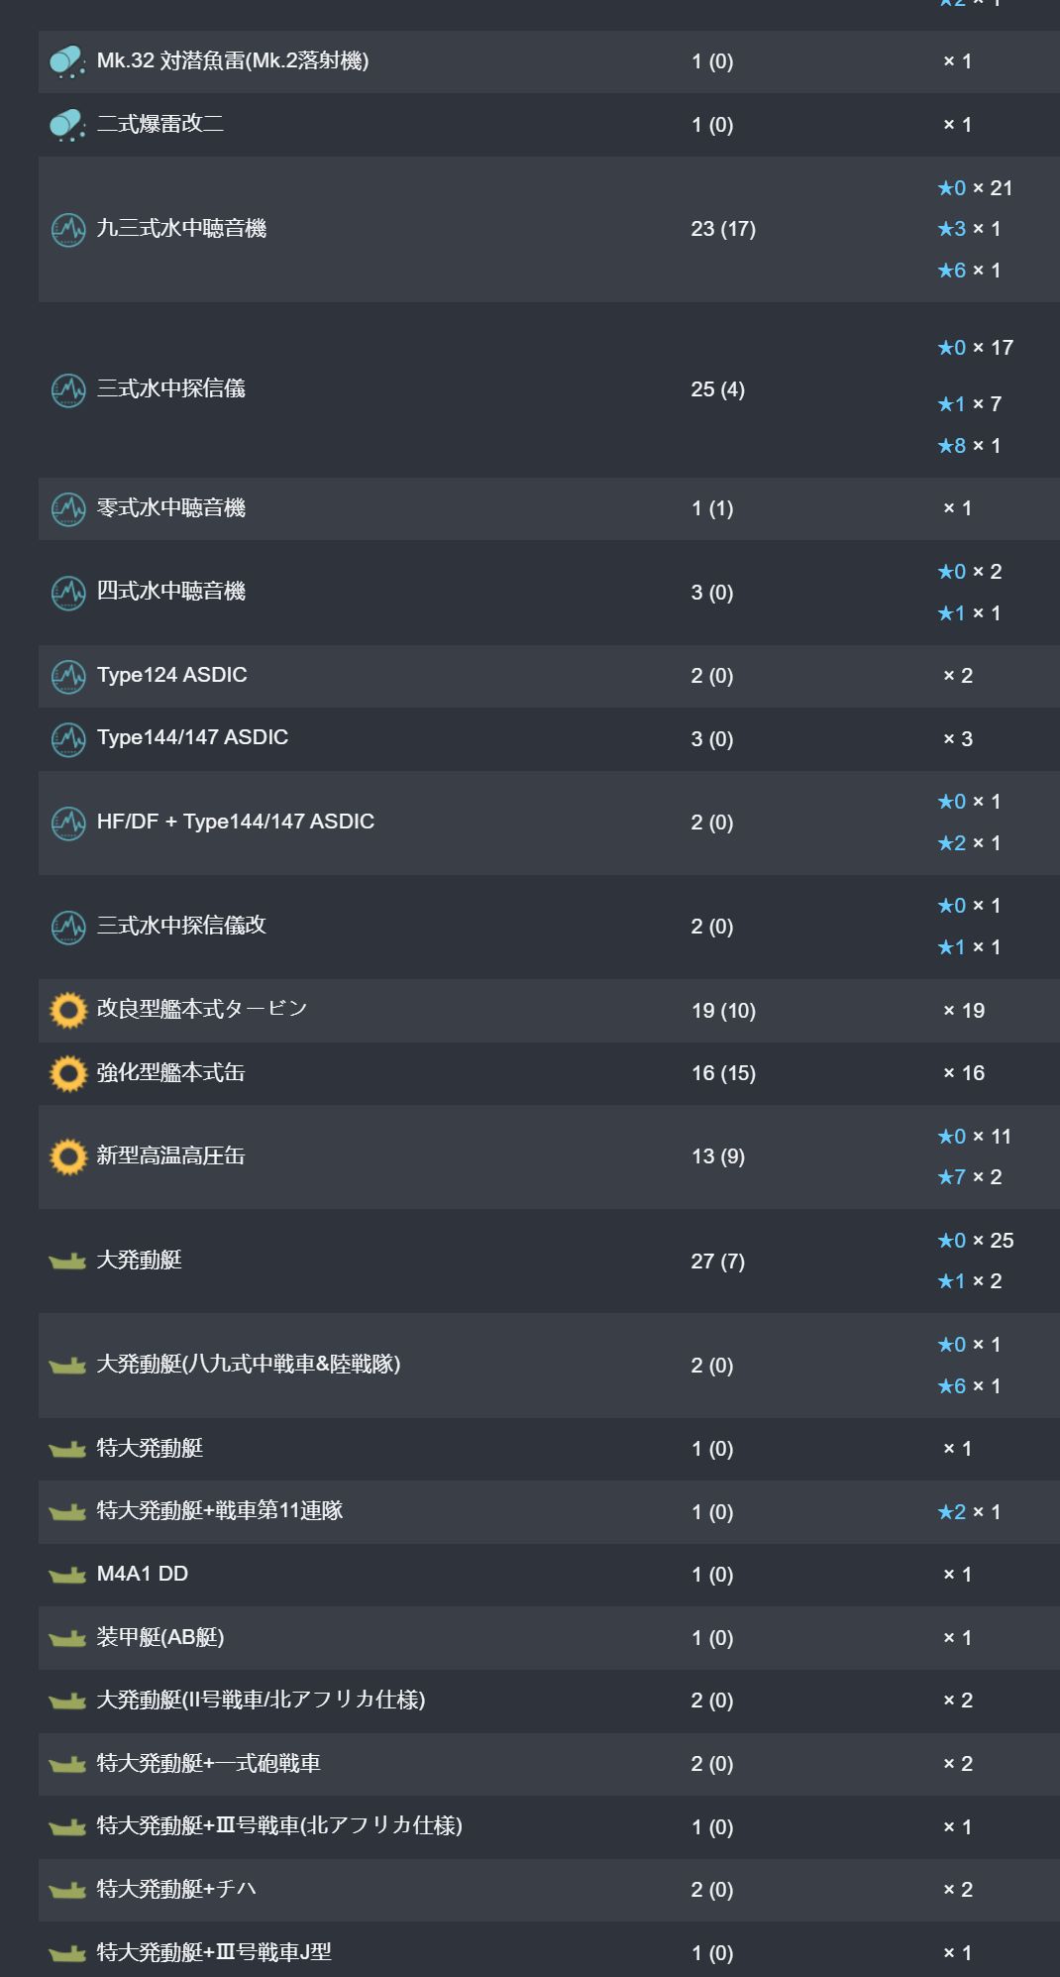Click ★2 × 1 for 特大発動艇+戦車第11連隊
The width and height of the screenshot is (1060, 1977).
pos(969,1512)
